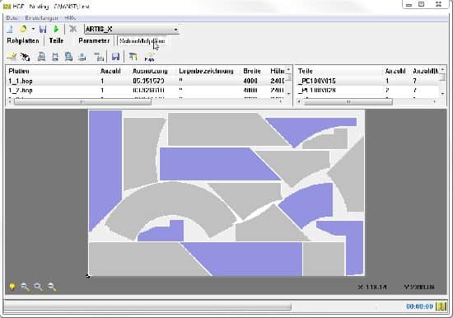Switch to the Teile tab
453x318 pixels.
pyautogui.click(x=56, y=40)
